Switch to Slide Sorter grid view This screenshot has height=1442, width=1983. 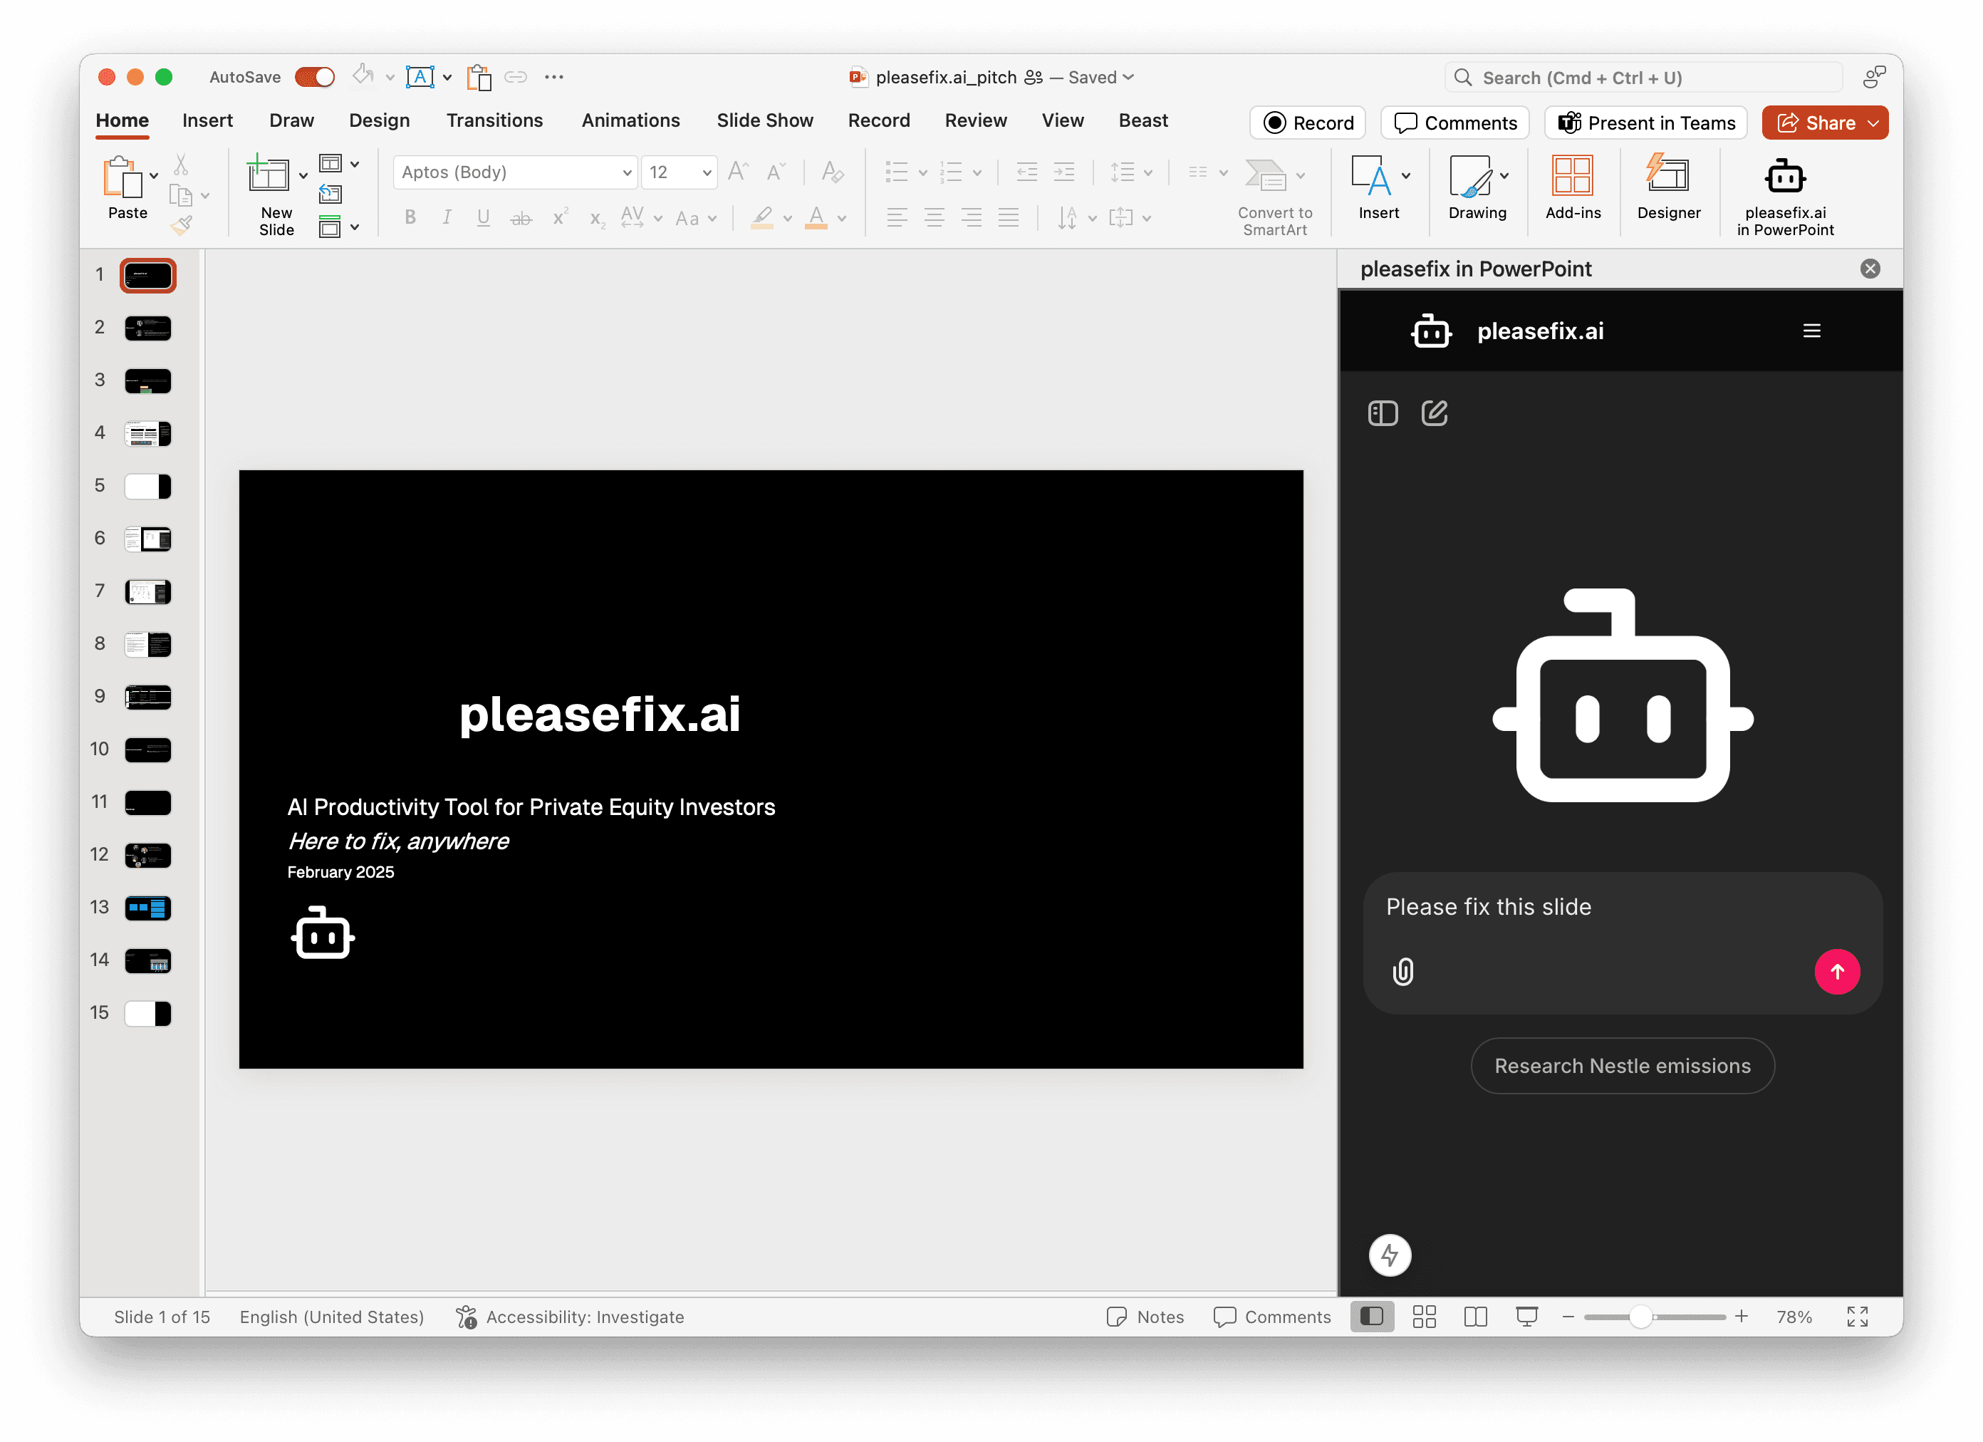pyautogui.click(x=1425, y=1317)
